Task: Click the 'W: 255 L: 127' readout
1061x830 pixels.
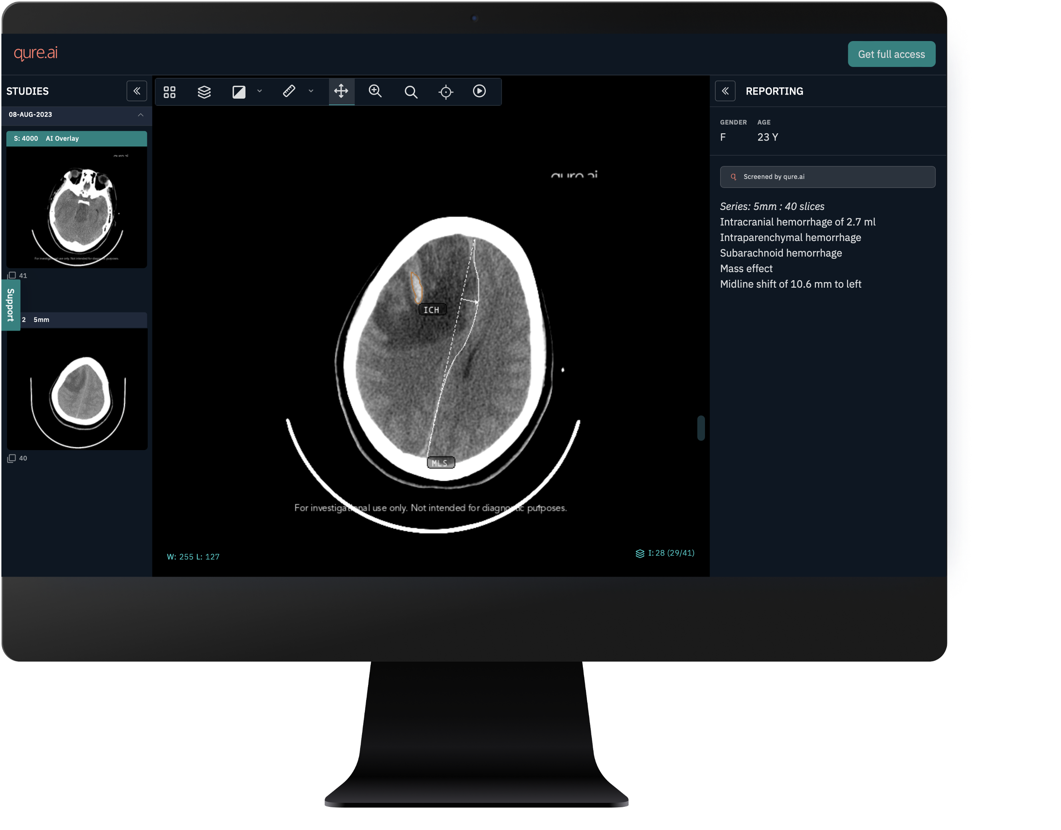Action: [x=193, y=557]
